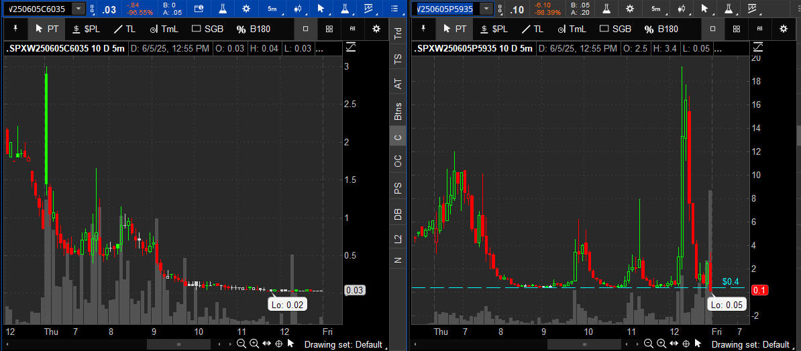801x351 pixels.
Task: Click zoom out magnifier below left chart
Action: tap(241, 344)
